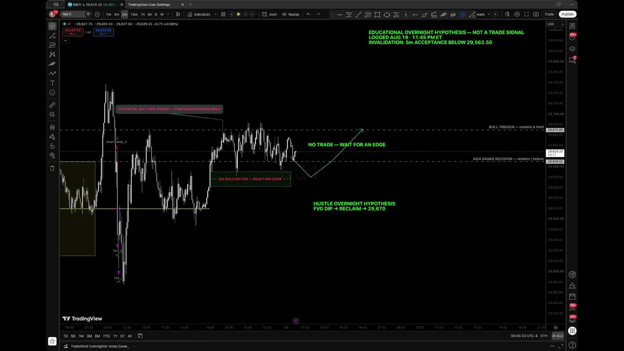
Task: Open quick search magnifier in top toolbar
Action: coord(507,14)
